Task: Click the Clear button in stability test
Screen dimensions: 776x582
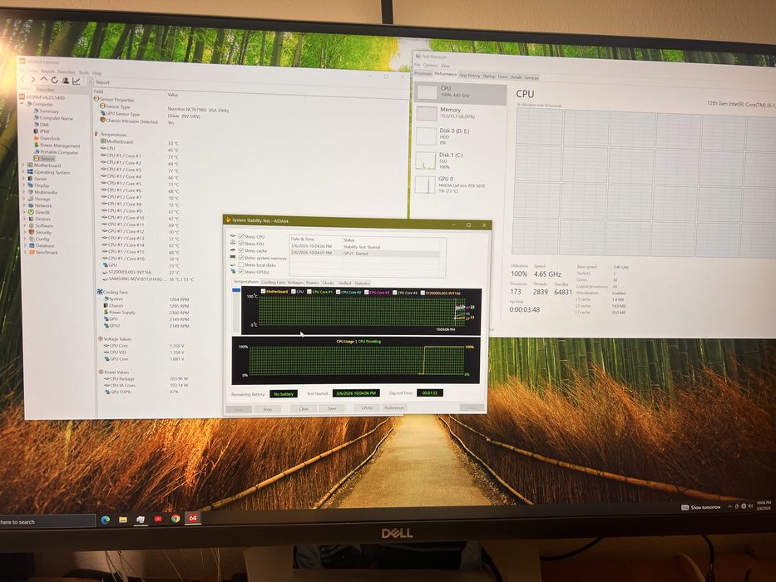Action: coord(304,409)
